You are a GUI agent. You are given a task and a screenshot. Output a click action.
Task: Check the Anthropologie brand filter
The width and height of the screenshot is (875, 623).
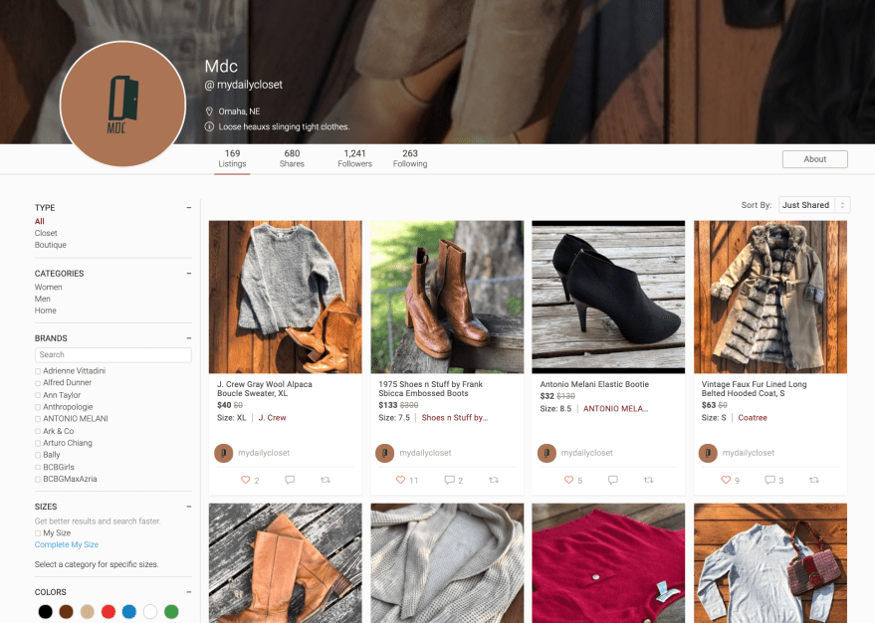38,407
